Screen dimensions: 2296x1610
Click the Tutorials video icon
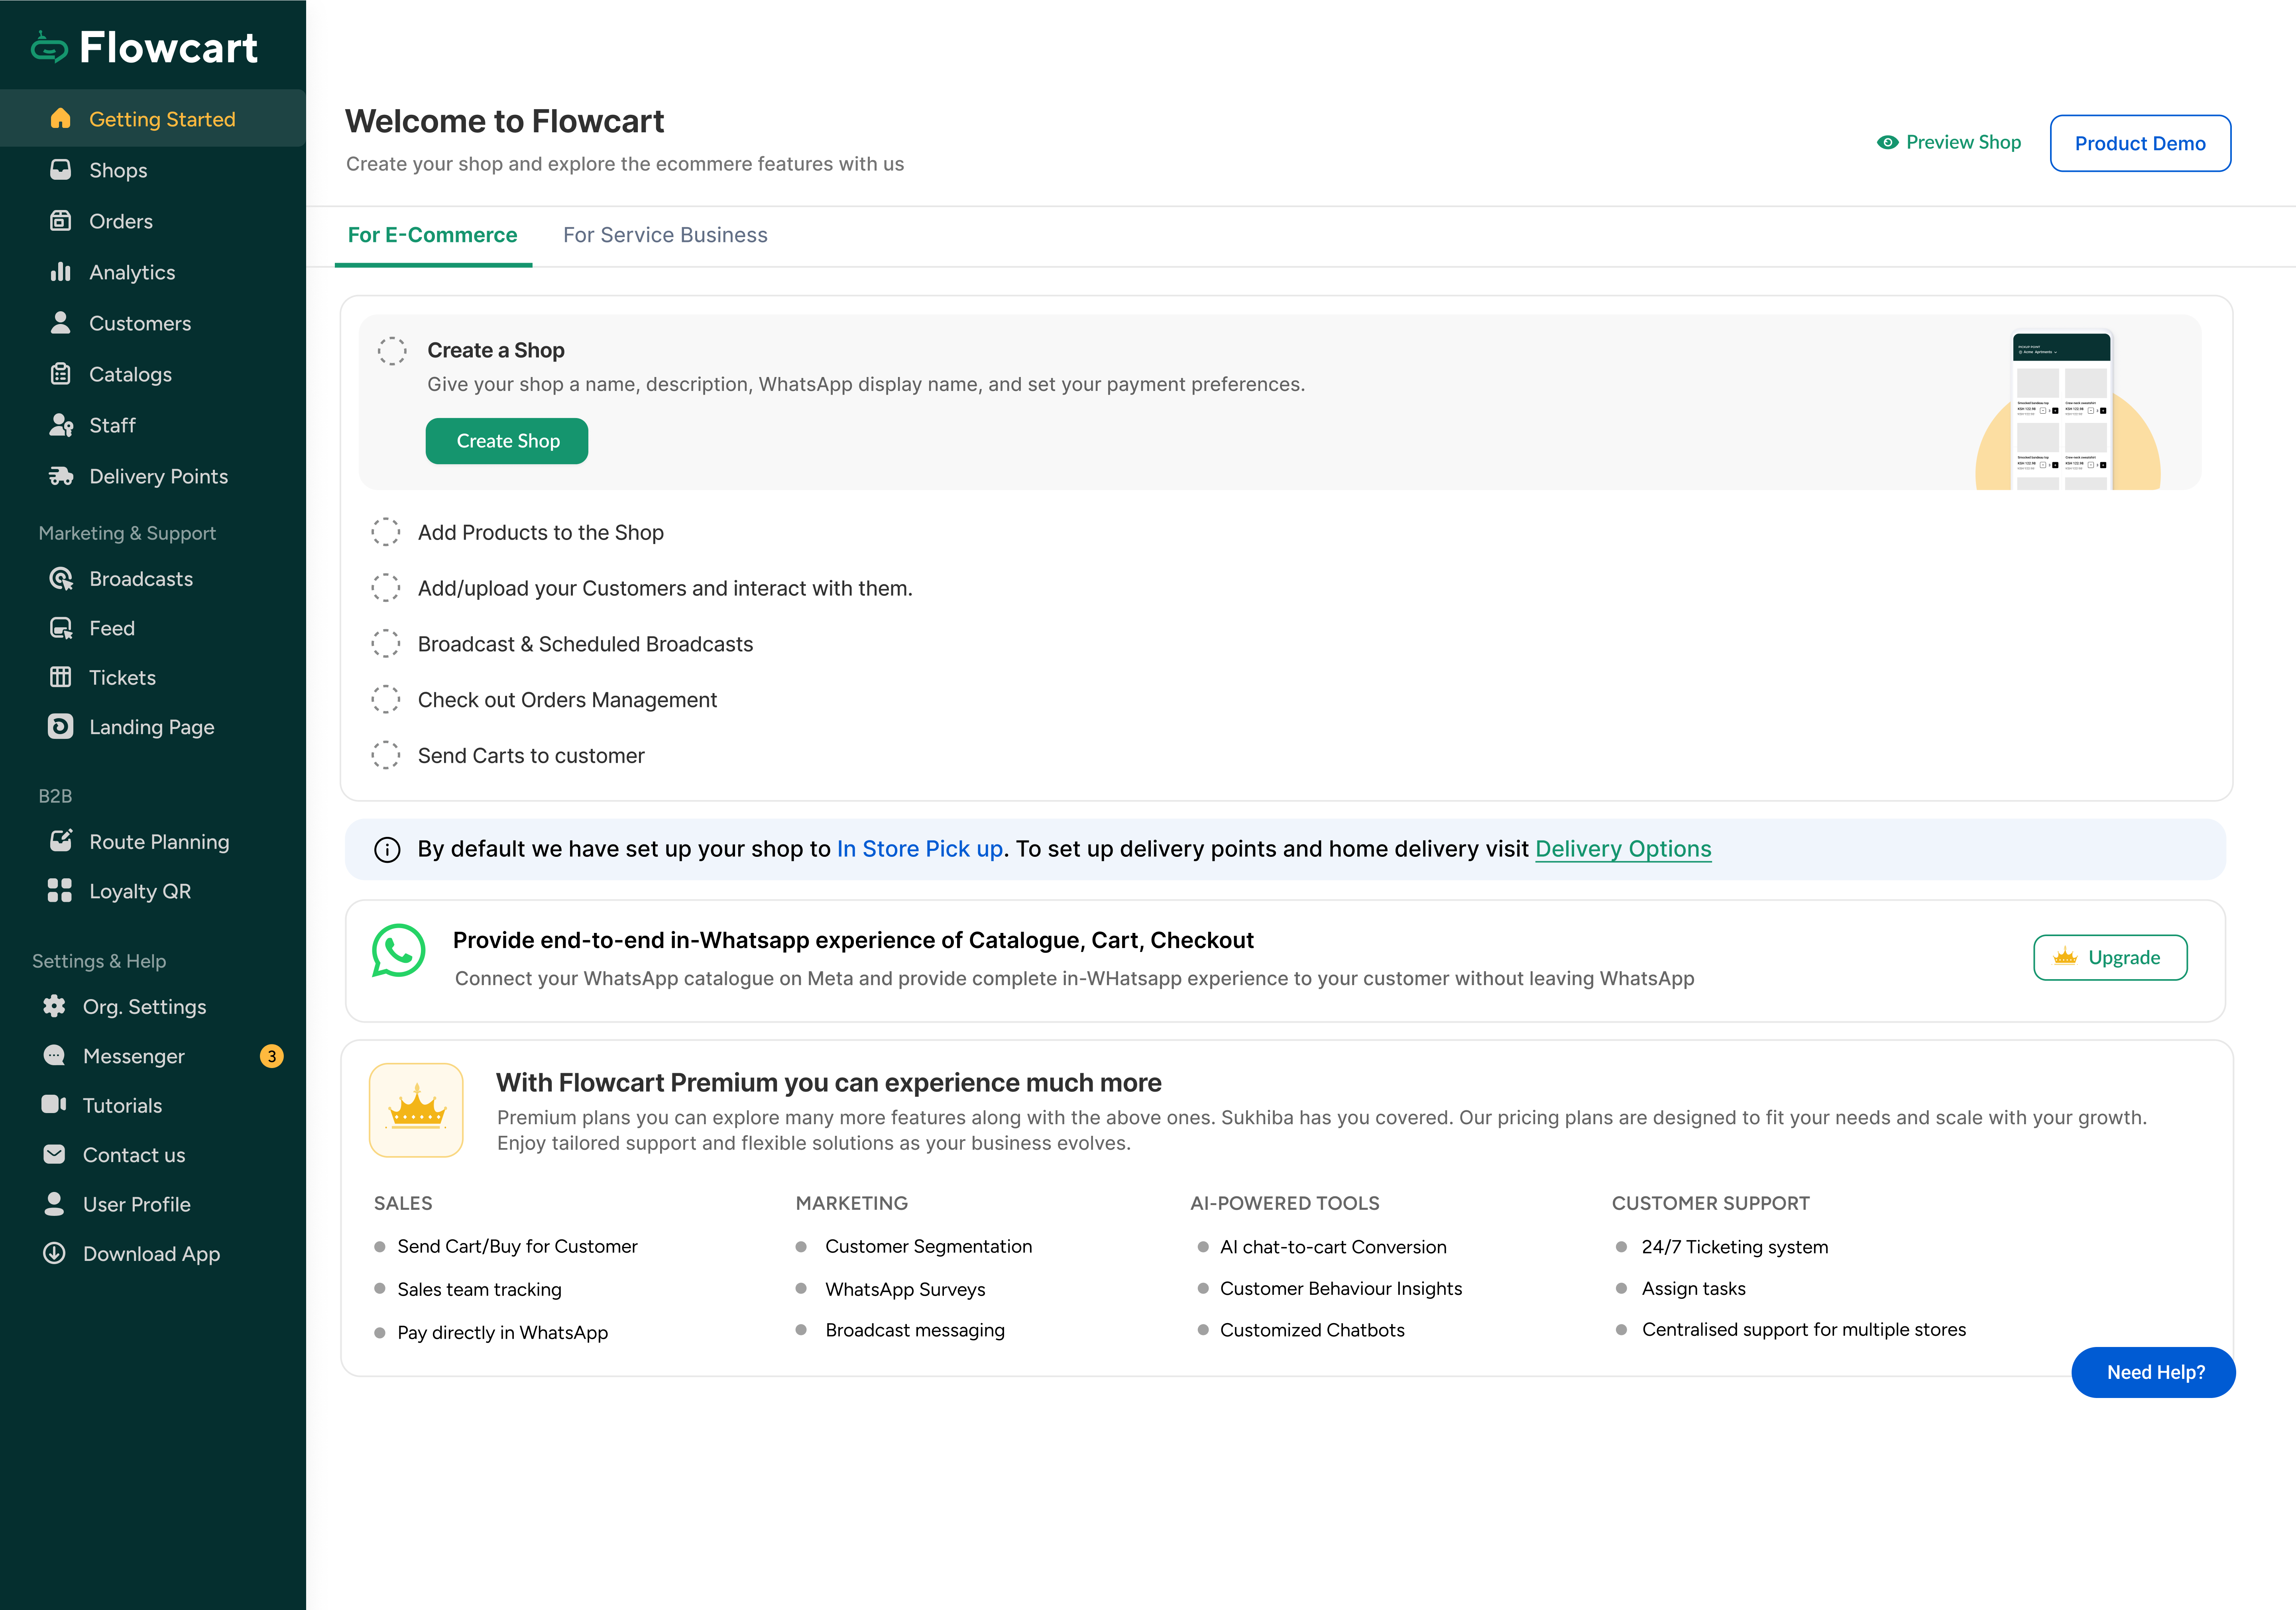(54, 1104)
